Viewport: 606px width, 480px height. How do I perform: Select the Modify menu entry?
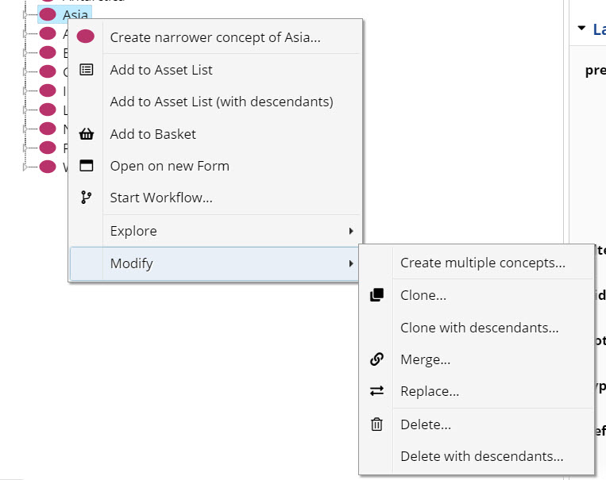(x=132, y=263)
